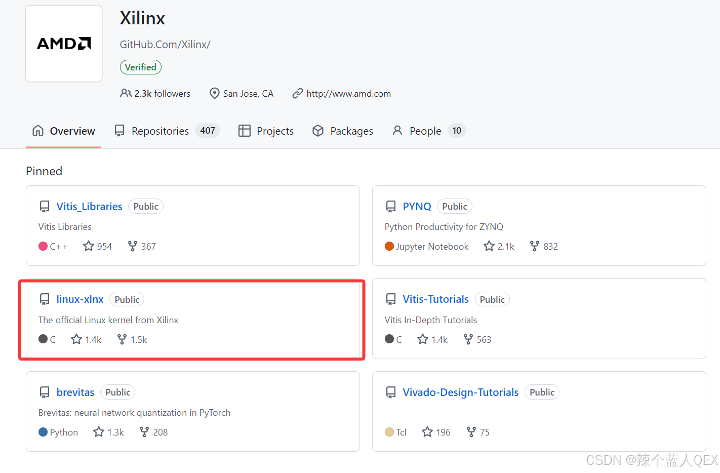This screenshot has height=473, width=720.
Task: Click the link chain icon beside amd.com
Action: tap(298, 93)
